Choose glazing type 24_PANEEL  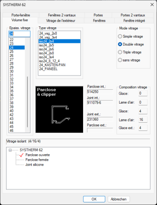click(x=59, y=69)
